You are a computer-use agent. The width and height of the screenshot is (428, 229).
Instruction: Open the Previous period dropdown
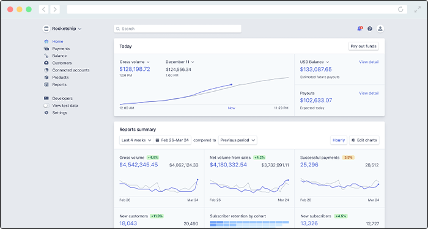click(x=238, y=140)
